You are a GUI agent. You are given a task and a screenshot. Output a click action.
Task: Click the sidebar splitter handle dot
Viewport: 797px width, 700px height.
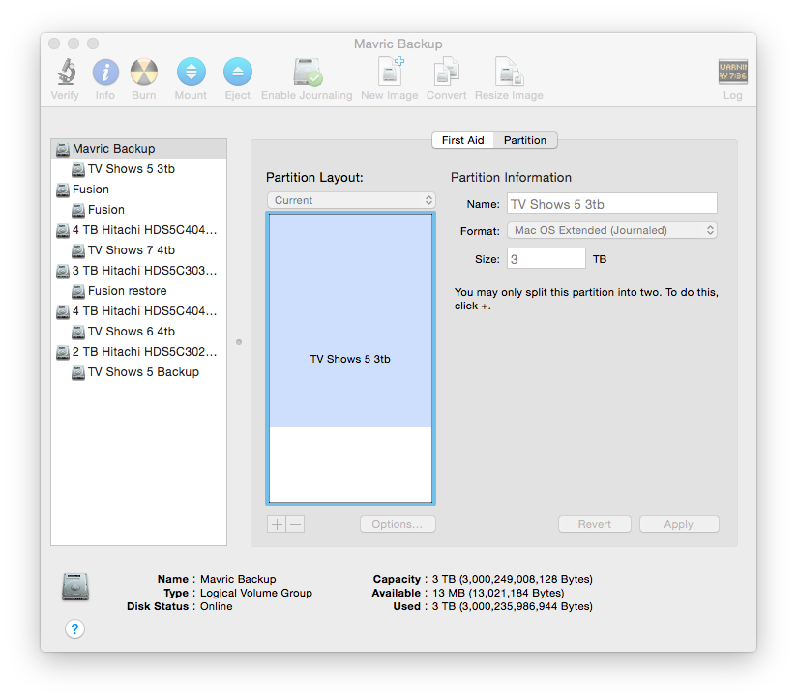(239, 342)
